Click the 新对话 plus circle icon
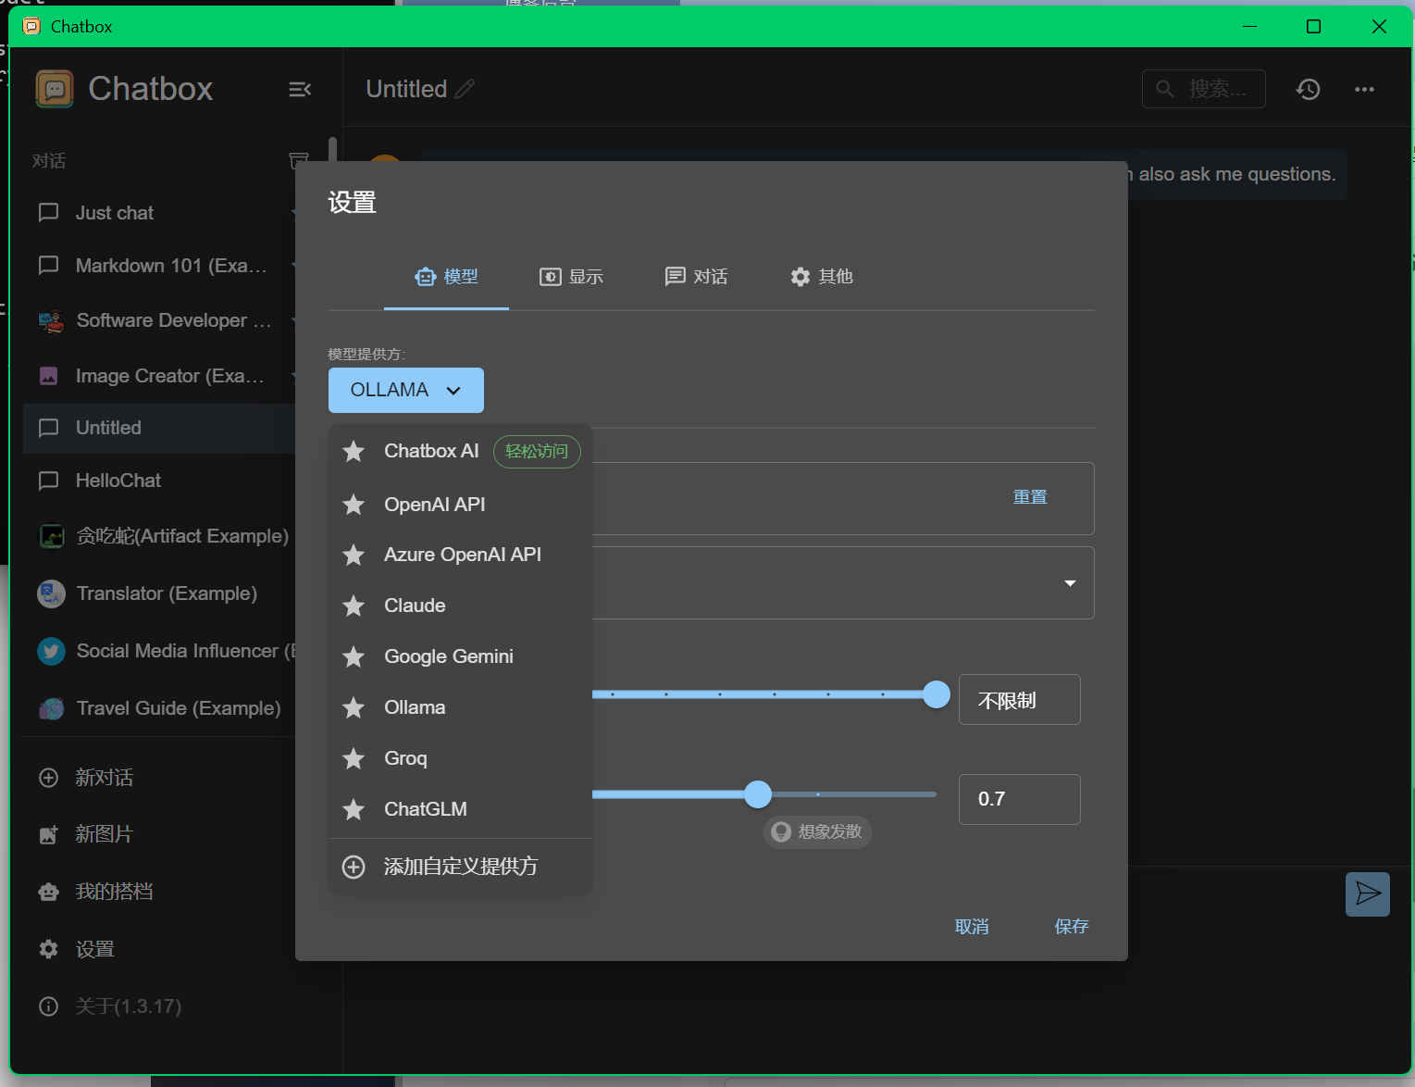 [49, 778]
